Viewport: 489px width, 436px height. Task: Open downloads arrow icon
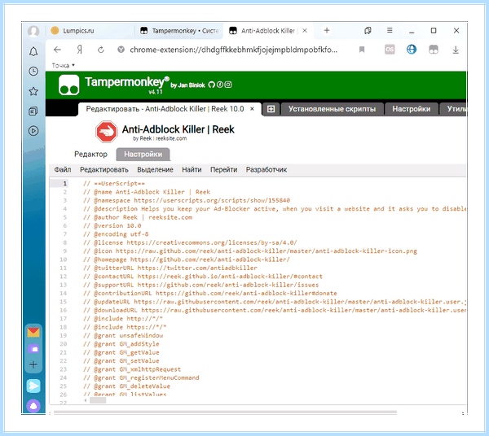(x=456, y=50)
